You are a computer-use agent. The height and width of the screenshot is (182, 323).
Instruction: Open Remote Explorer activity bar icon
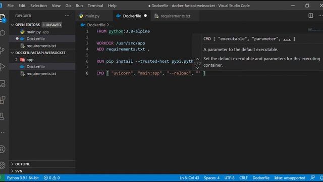(3, 83)
